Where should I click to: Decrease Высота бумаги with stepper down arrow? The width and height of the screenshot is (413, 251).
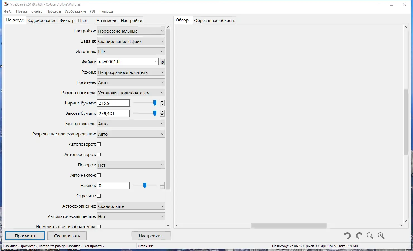(x=162, y=115)
